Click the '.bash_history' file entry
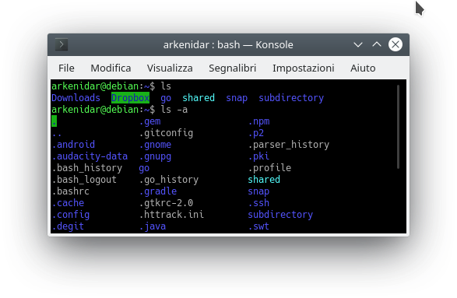Image resolution: width=457 pixels, height=298 pixels. [87, 168]
